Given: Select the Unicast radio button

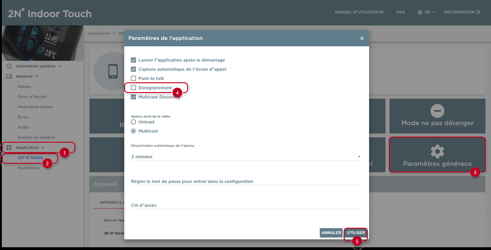Looking at the screenshot, I should pyautogui.click(x=133, y=122).
